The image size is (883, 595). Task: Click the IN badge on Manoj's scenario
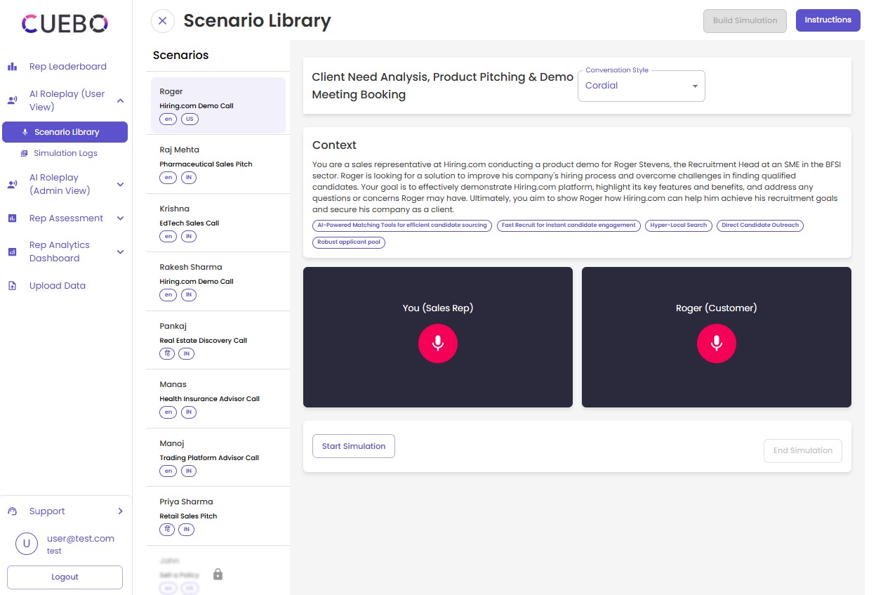pyautogui.click(x=189, y=471)
